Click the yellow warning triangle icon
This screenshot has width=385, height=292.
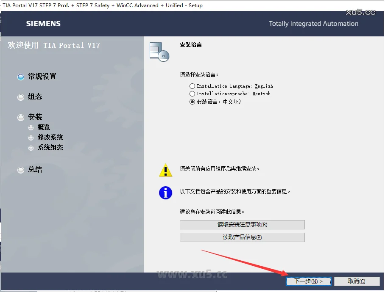165,170
